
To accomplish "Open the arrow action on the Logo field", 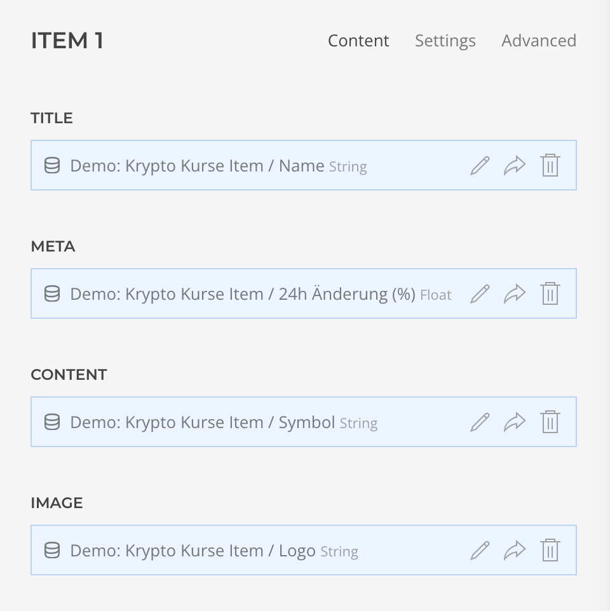I will click(515, 550).
